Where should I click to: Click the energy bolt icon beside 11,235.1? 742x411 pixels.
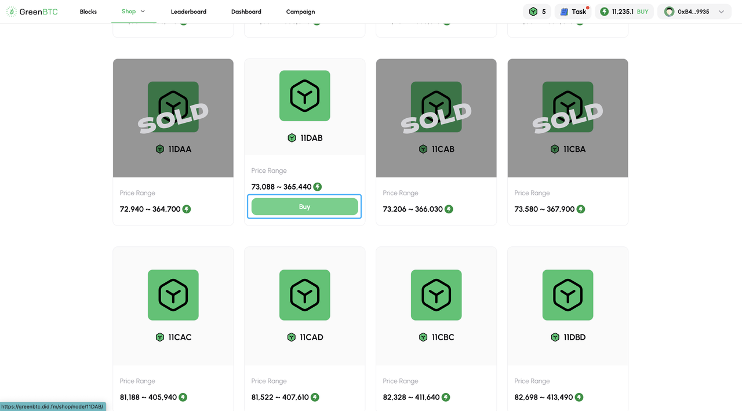[x=604, y=12]
